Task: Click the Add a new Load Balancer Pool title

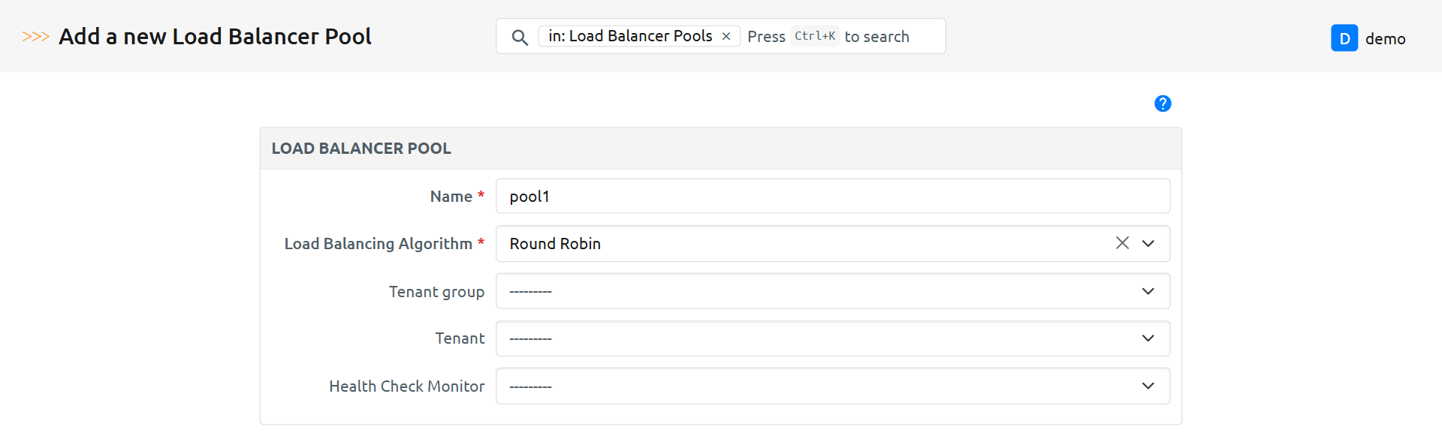Action: coord(215,37)
